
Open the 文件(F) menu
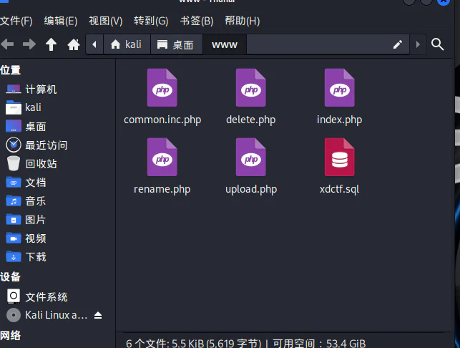tap(16, 21)
